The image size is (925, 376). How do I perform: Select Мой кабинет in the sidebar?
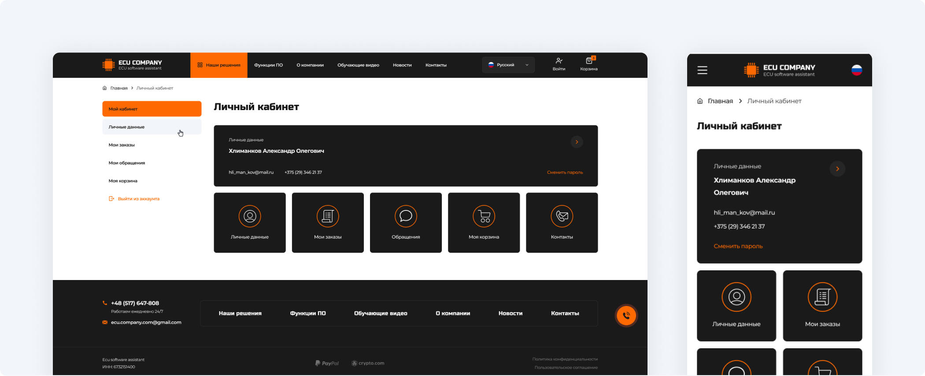(x=152, y=109)
